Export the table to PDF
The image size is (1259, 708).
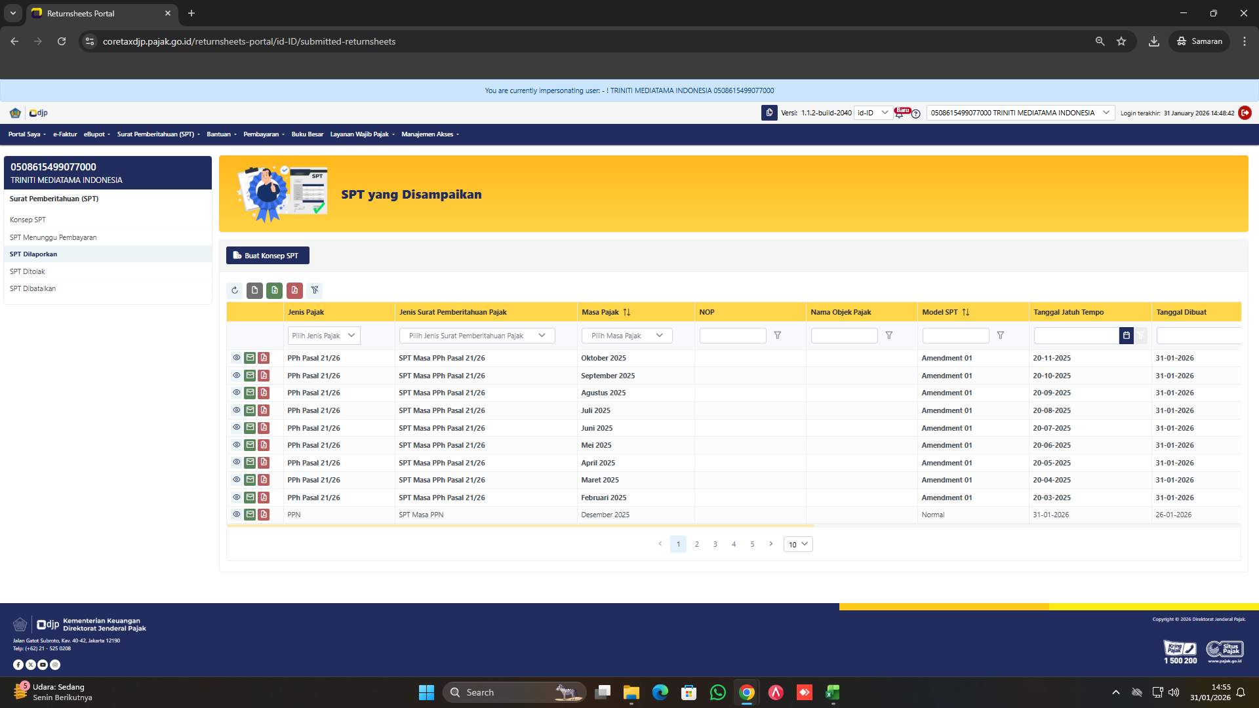(295, 290)
